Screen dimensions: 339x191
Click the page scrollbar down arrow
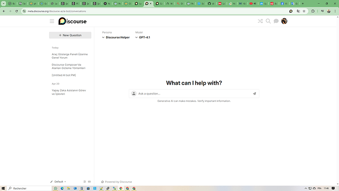[x=338, y=184]
